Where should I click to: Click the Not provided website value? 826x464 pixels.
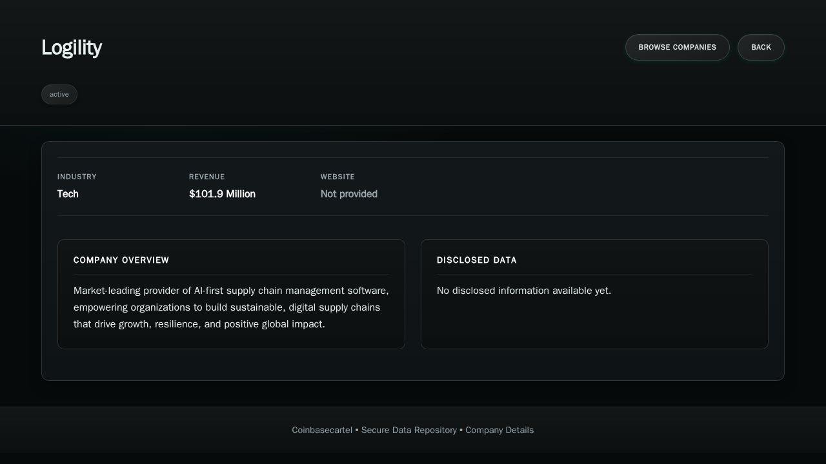pos(349,194)
